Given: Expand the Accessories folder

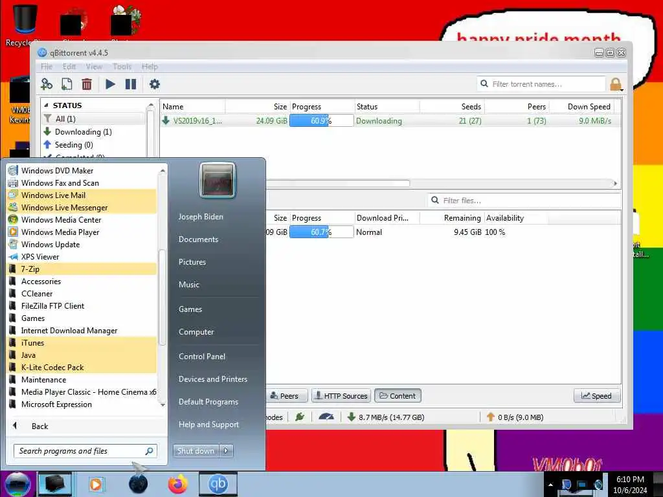Looking at the screenshot, I should (82, 282).
